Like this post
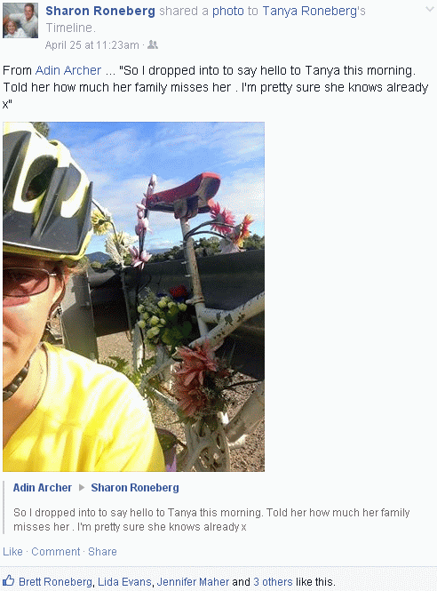The height and width of the screenshot is (591, 437). click(x=12, y=552)
